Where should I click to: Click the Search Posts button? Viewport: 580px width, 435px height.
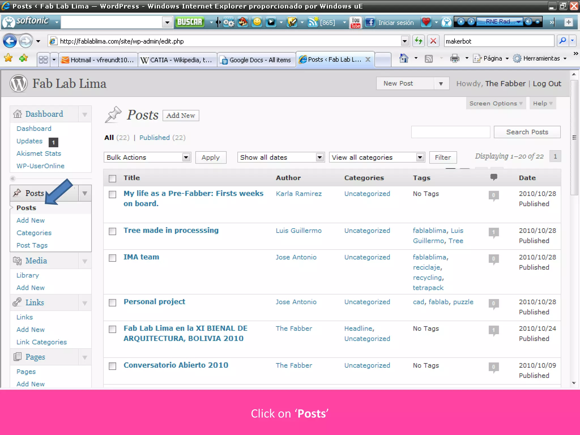point(527,132)
